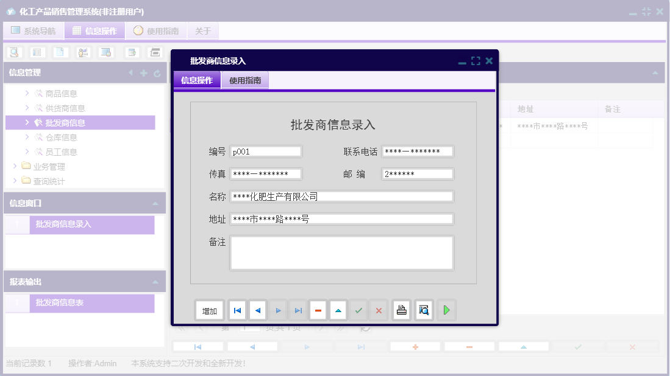Image resolution: width=670 pixels, height=376 pixels.
Task: Confirm record with the green checkmark
Action: tap(358, 310)
